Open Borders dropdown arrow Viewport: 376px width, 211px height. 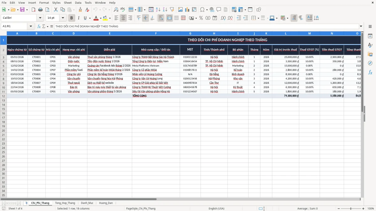coord(258,18)
